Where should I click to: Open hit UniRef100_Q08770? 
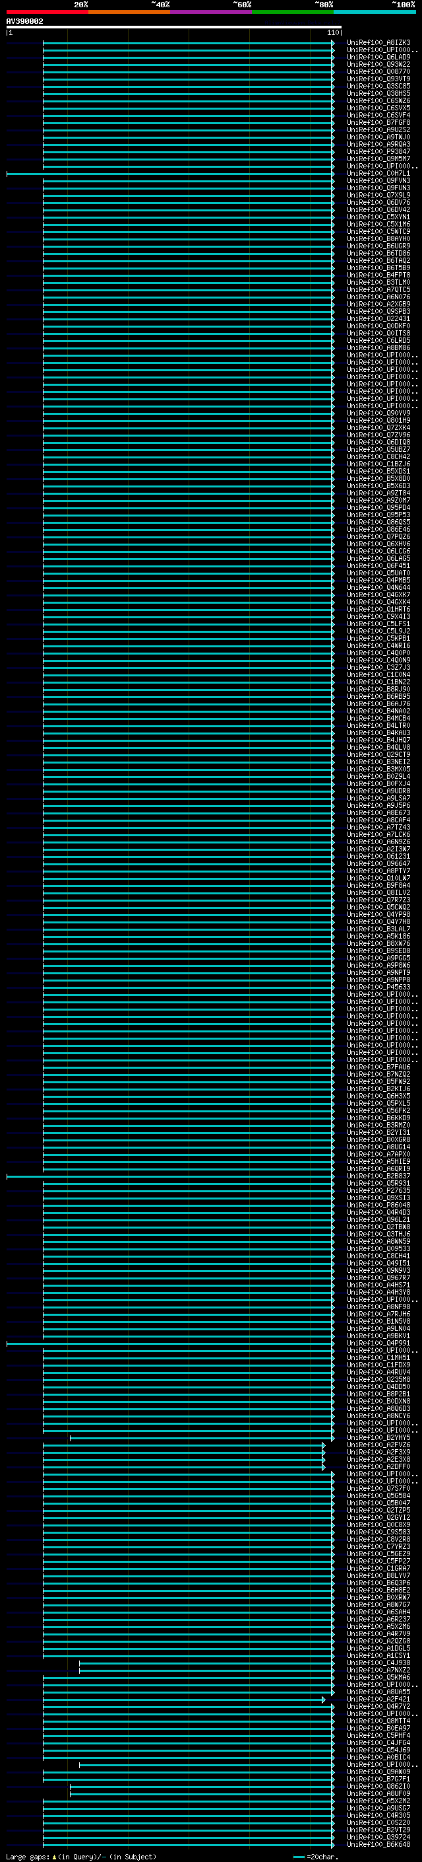coord(378,71)
